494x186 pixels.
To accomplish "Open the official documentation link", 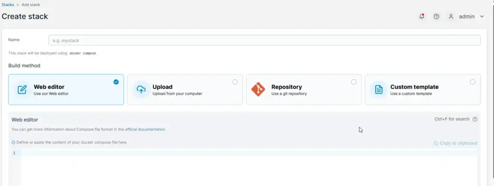I will point(145,129).
